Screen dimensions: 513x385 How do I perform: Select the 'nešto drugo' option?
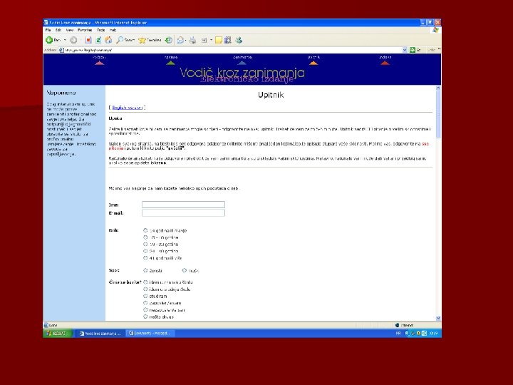coord(145,317)
